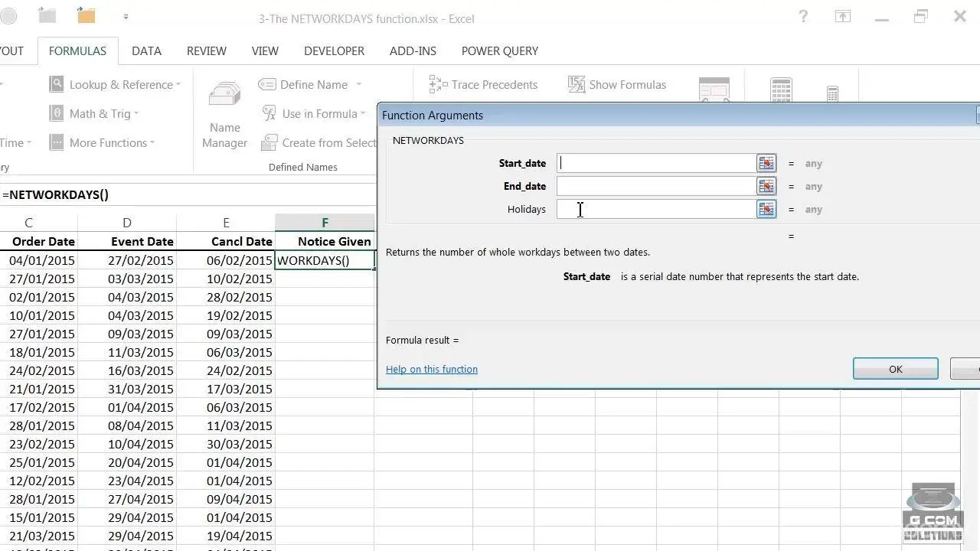The image size is (980, 551).
Task: Click the small Calculate Now calculator icon
Action: (x=832, y=94)
